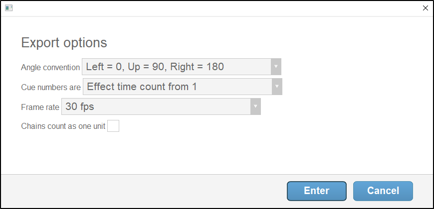Click the application icon in the title bar

9,8
